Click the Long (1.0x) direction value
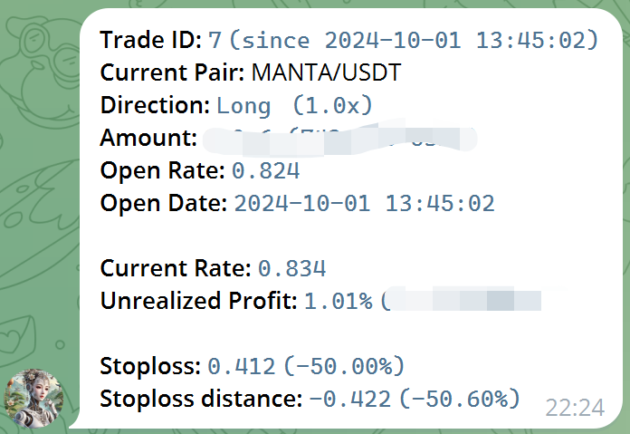630x434 pixels. coord(295,105)
